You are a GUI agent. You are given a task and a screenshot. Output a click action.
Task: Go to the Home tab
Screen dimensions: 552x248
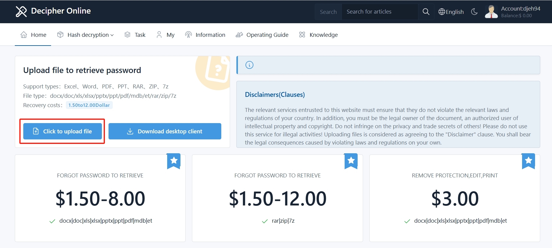click(x=33, y=35)
